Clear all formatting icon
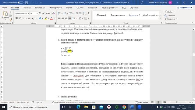 [54, 13]
